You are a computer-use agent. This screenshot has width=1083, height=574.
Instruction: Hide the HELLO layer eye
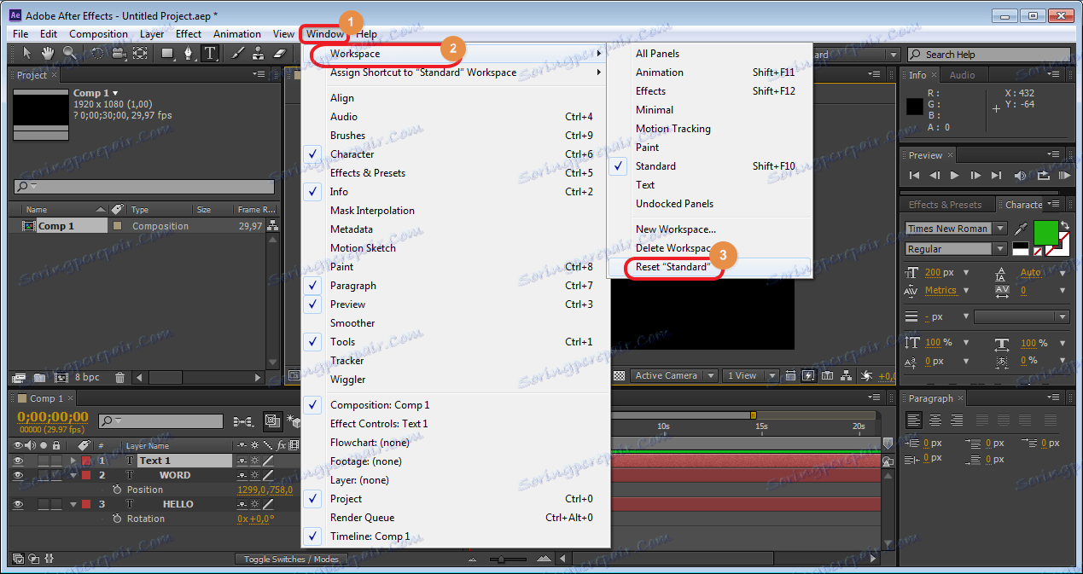coord(18,504)
